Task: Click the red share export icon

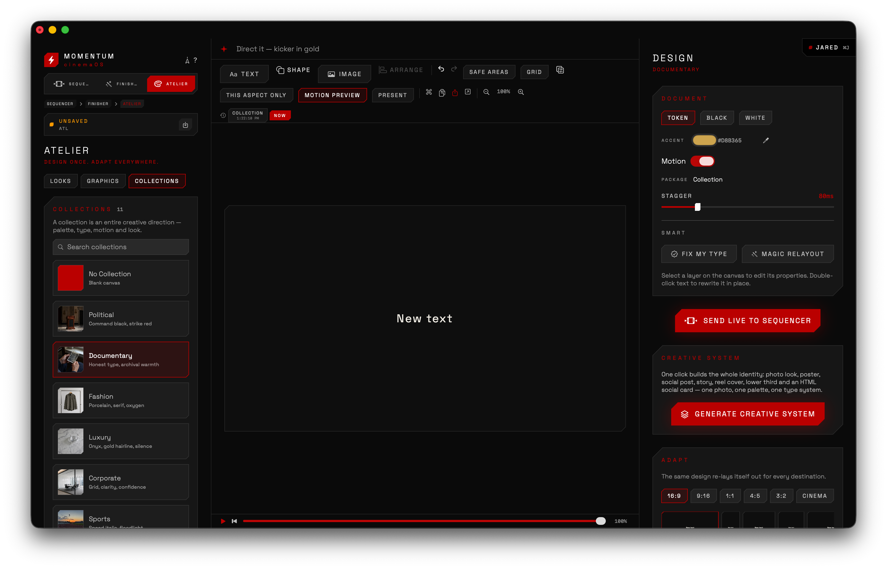Action: coord(455,92)
